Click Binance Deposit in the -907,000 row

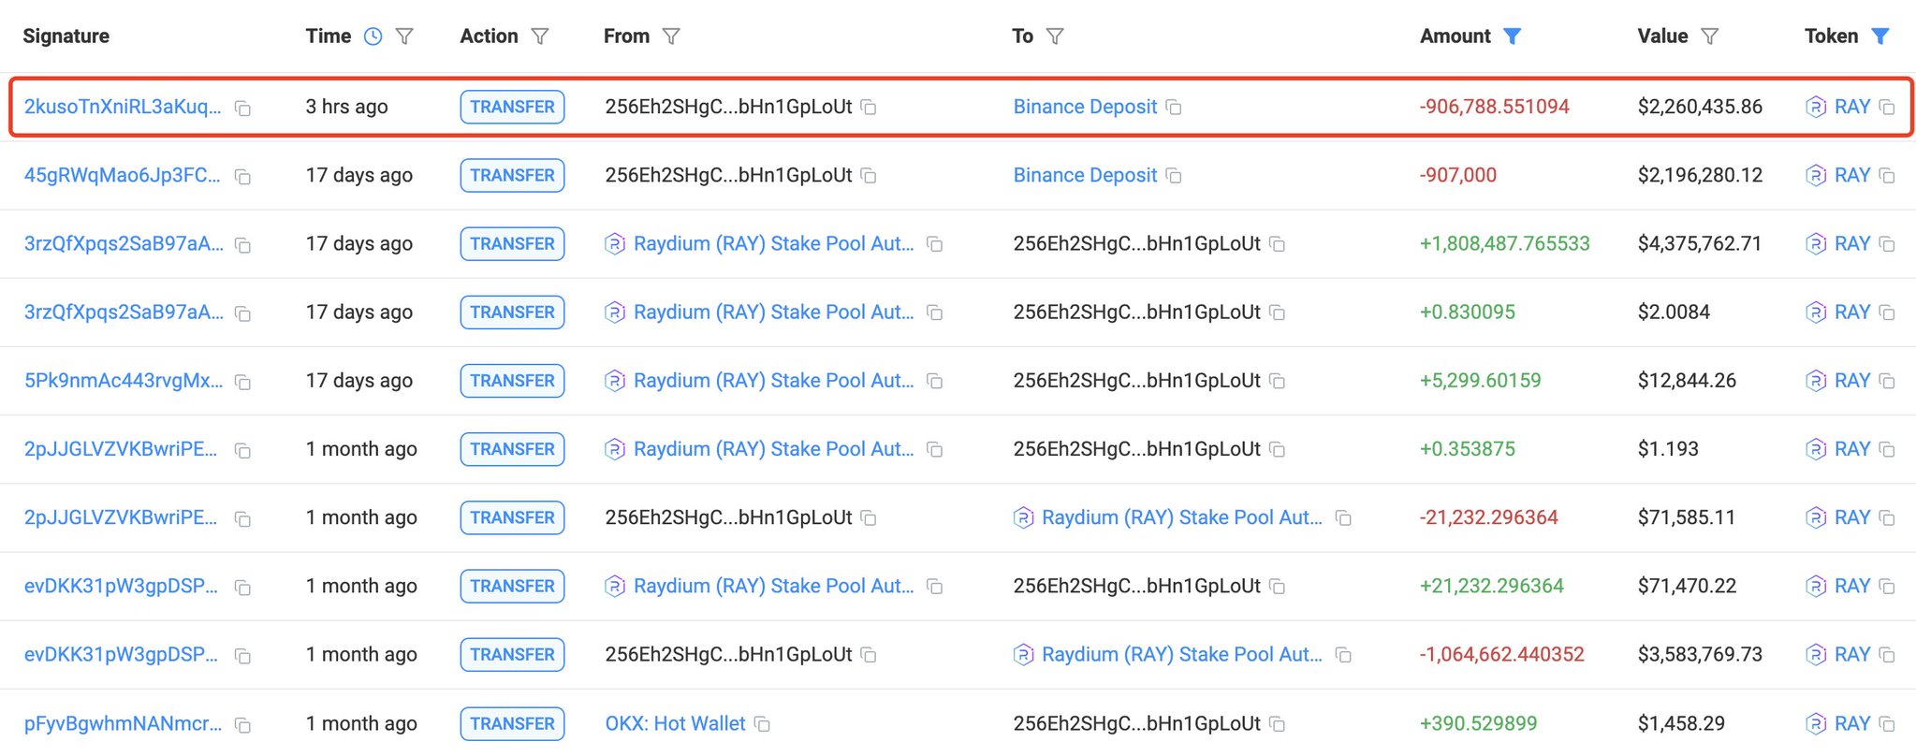click(x=1085, y=175)
